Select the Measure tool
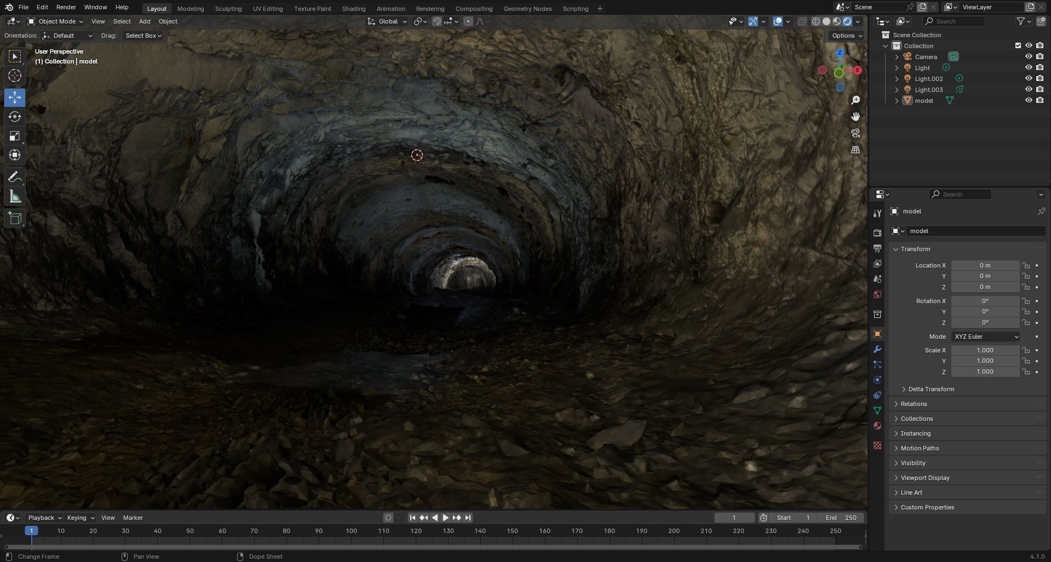Image resolution: width=1051 pixels, height=562 pixels. click(x=15, y=196)
